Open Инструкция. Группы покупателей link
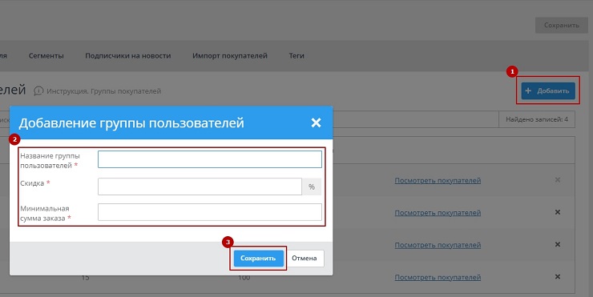Screen dimensions: 593x297 pyautogui.click(x=103, y=91)
